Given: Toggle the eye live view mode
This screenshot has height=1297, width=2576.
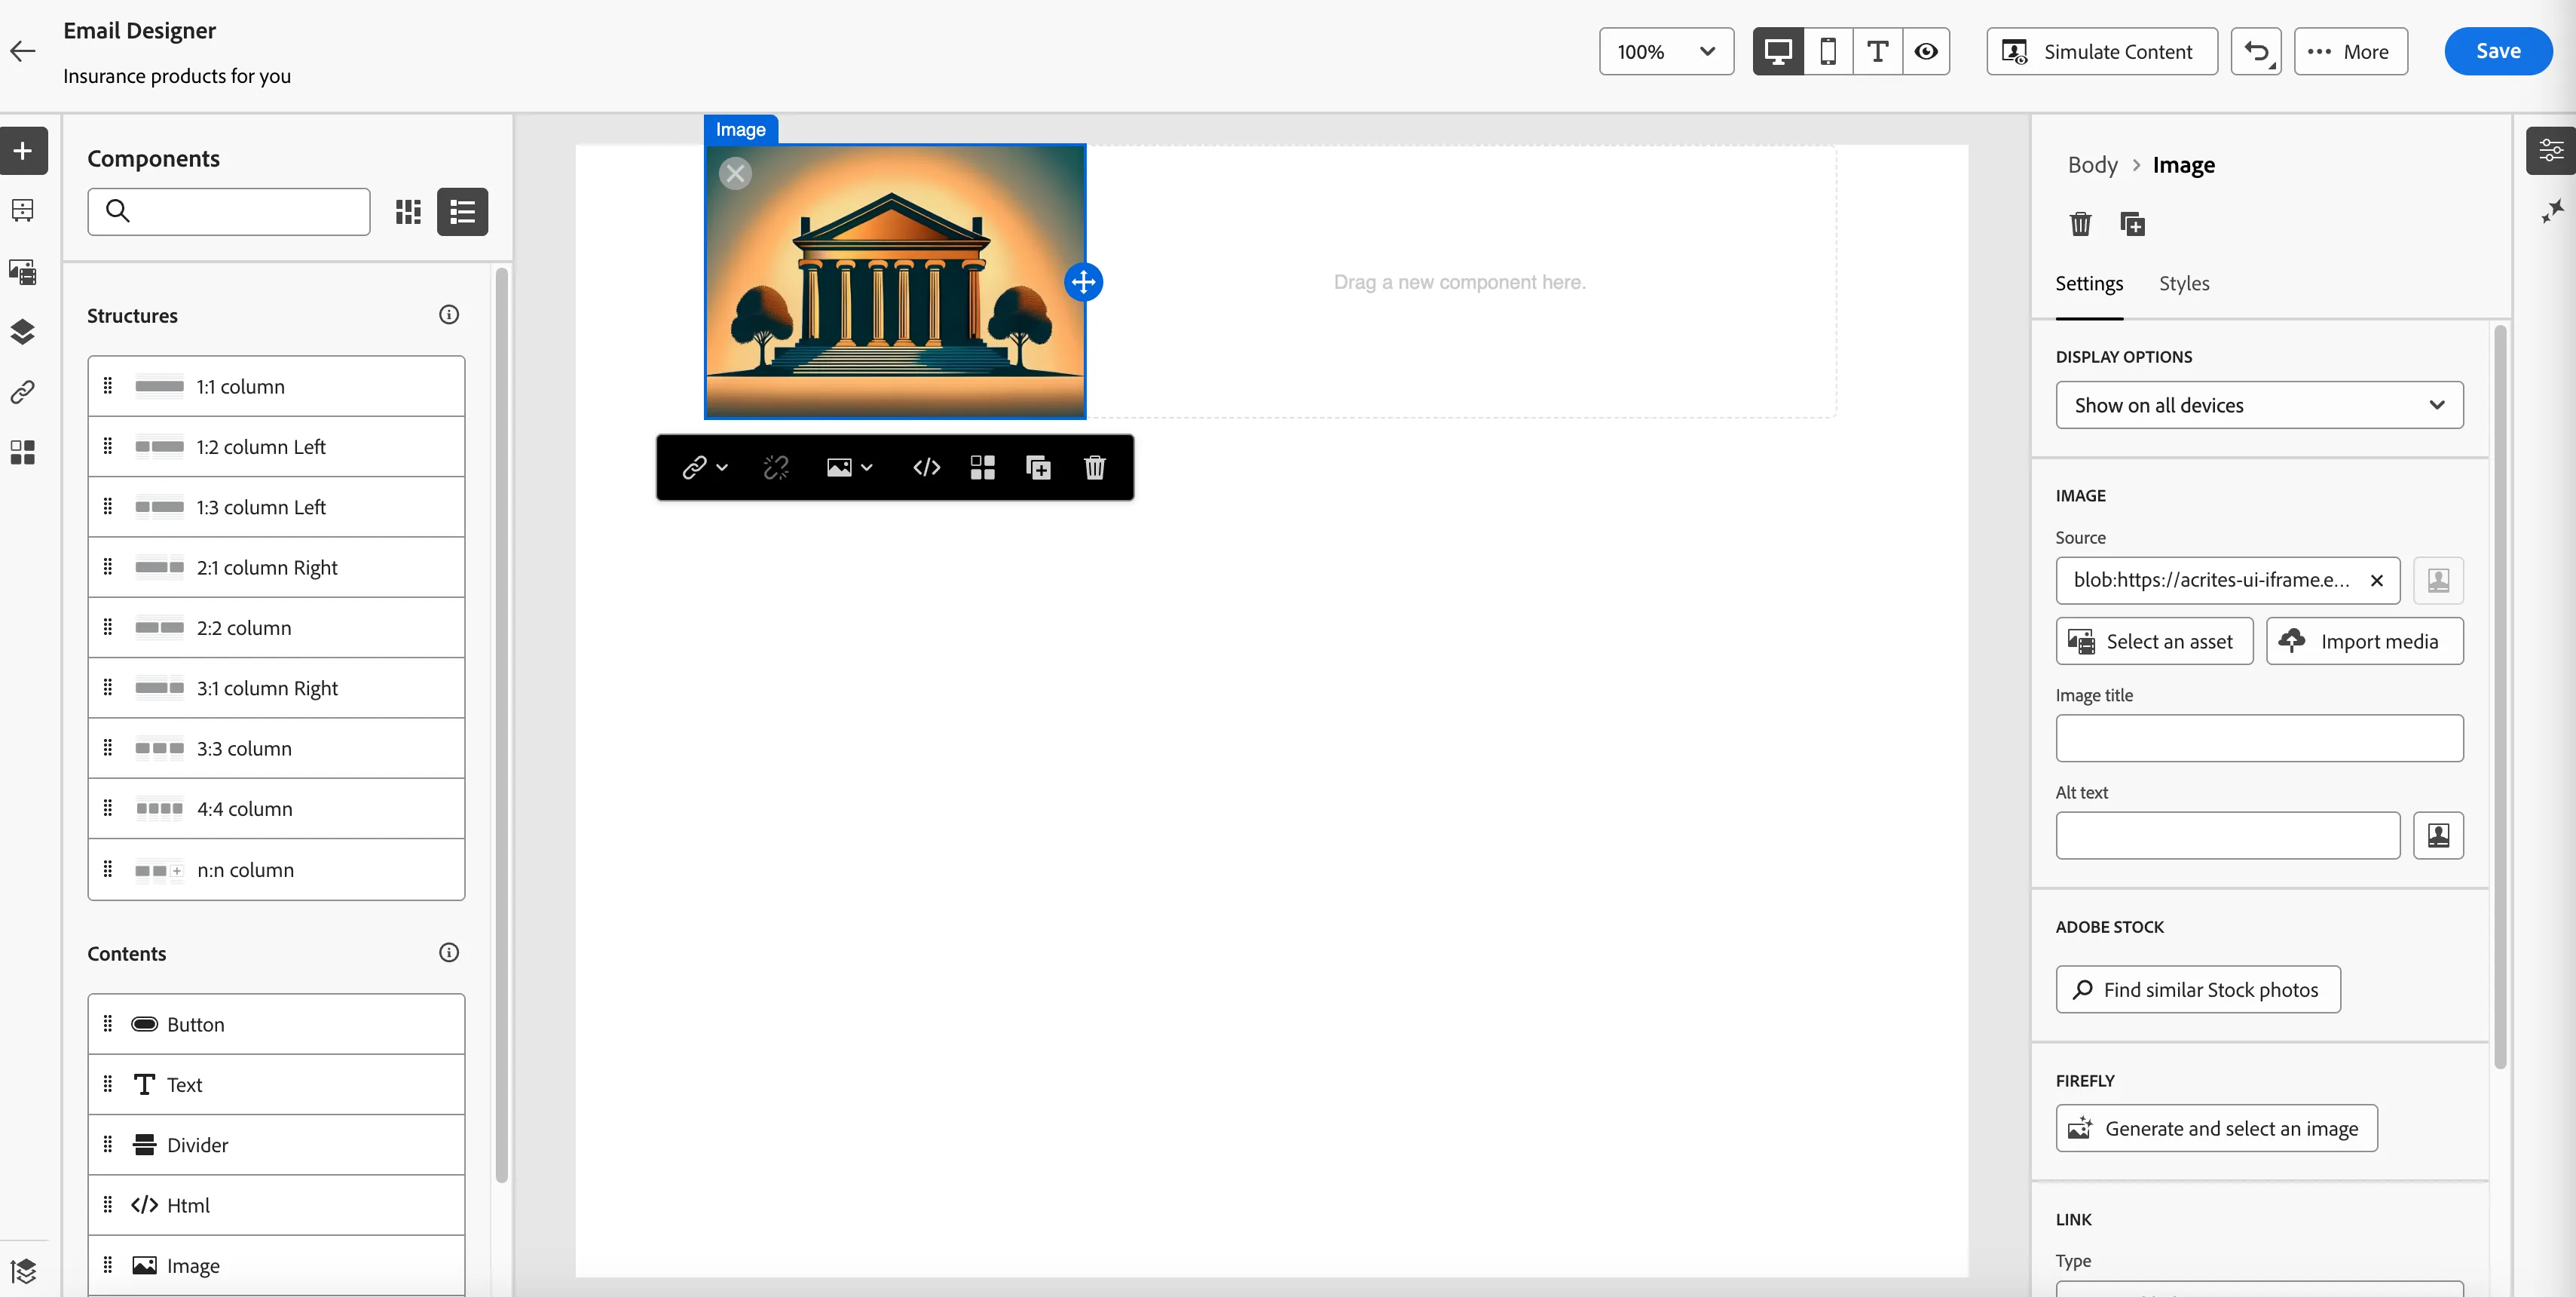Looking at the screenshot, I should click(x=1926, y=51).
